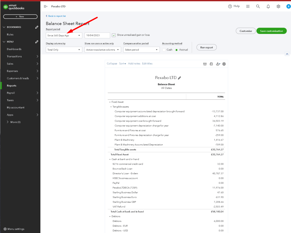
Task: Collapse the report options panel arrow
Action: 287,54
